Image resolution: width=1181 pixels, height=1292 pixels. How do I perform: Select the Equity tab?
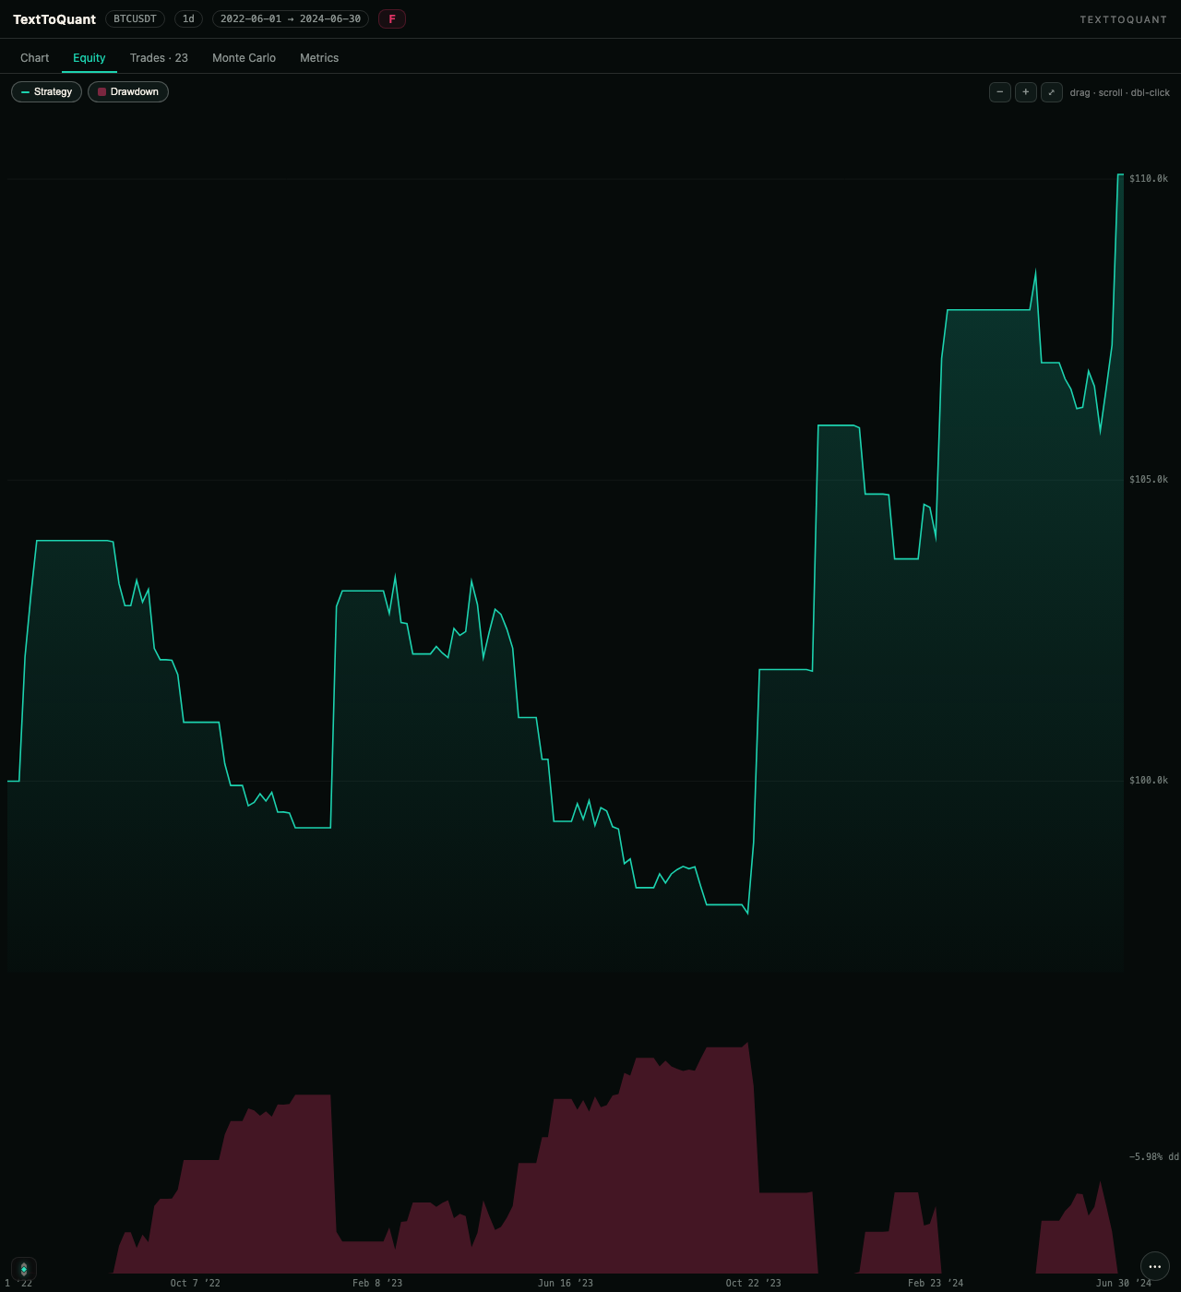89,58
